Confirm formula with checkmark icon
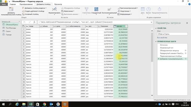Screen dimensions: 191x107 (30, 22)
